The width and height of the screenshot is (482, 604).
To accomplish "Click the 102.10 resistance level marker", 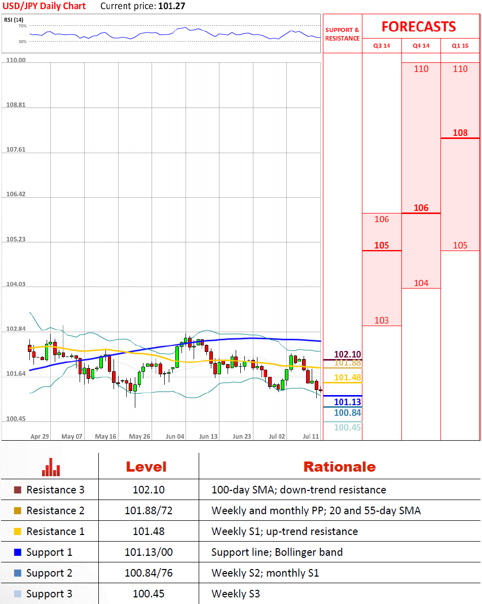I will coord(347,354).
